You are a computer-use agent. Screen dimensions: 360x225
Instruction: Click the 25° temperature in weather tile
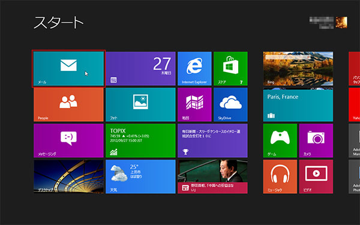point(134,167)
